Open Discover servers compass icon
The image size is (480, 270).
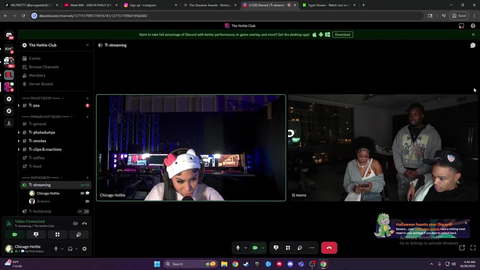9,111
